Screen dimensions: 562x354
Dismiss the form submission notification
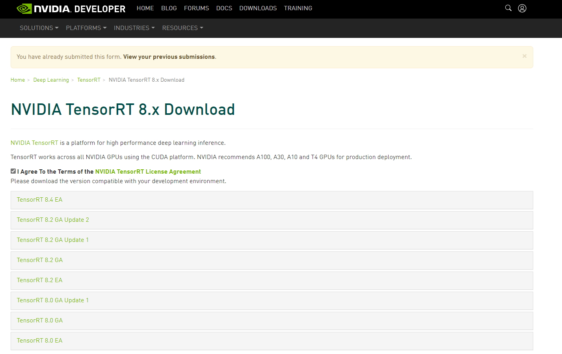(x=524, y=56)
